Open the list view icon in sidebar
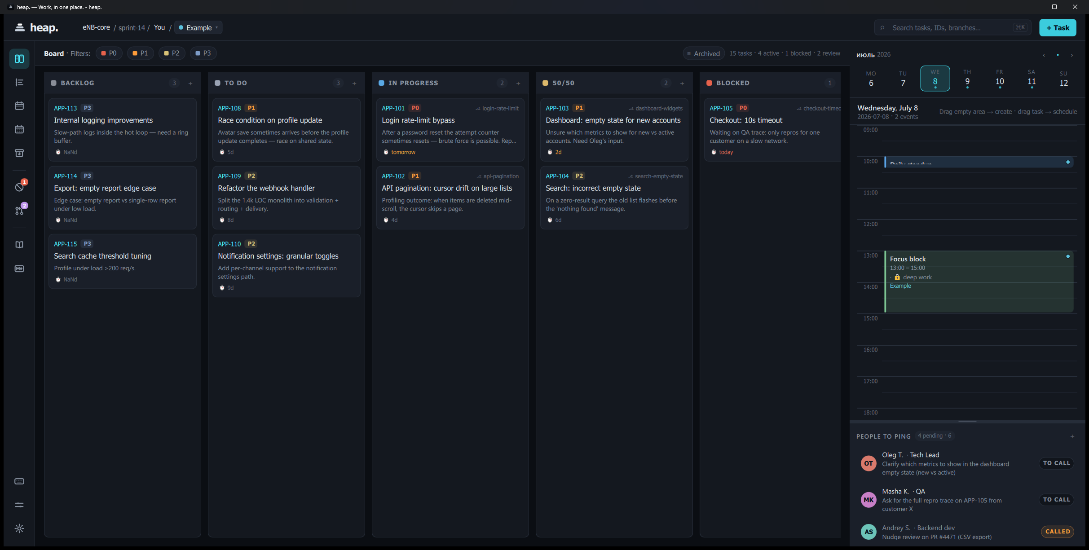Image resolution: width=1089 pixels, height=550 pixels. point(19,83)
